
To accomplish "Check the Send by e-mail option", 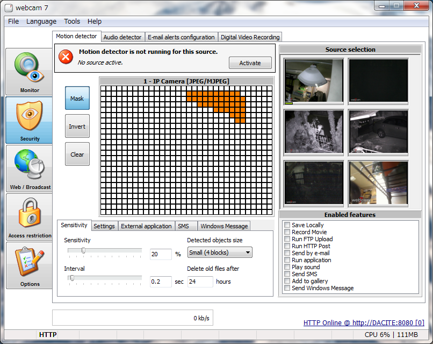I will coord(287,253).
